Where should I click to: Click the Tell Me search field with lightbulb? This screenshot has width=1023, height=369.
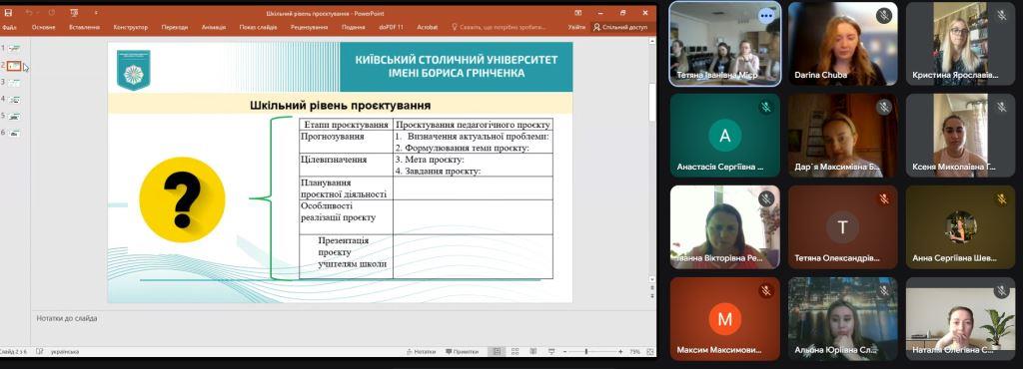500,27
